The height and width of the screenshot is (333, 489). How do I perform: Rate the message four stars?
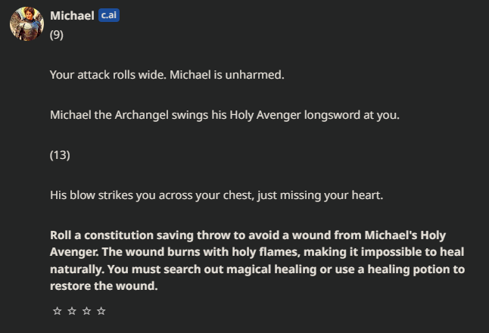[101, 311]
